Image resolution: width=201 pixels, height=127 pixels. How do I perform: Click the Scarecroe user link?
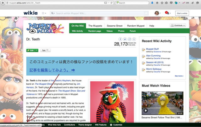tap(157, 52)
